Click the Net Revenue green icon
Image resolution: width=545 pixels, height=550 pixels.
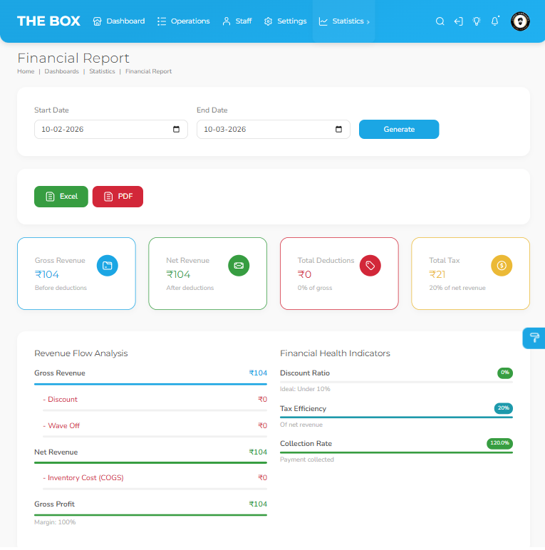coord(239,266)
